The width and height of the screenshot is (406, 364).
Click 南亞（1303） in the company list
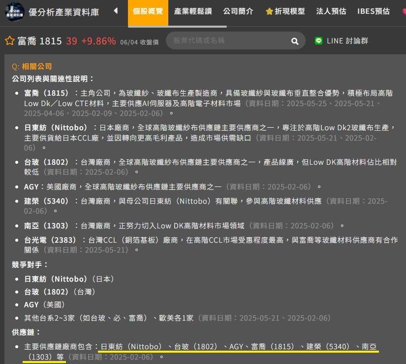(184, 226)
